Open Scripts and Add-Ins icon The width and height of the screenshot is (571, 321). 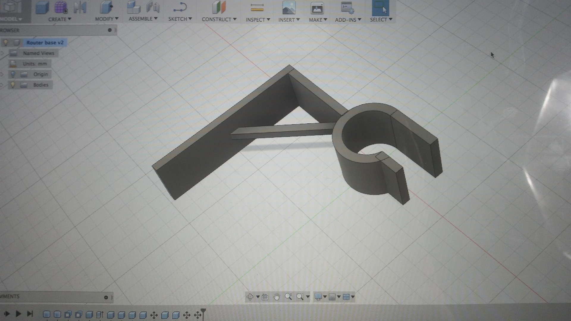(x=347, y=8)
